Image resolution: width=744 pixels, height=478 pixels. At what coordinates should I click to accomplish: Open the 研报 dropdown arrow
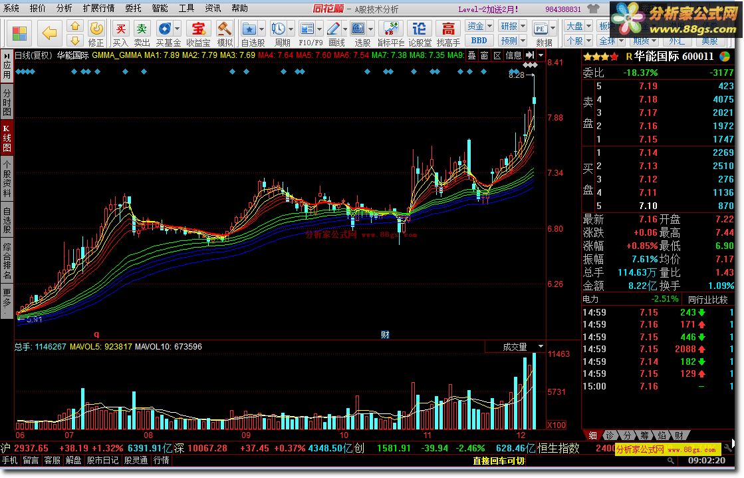(x=523, y=26)
